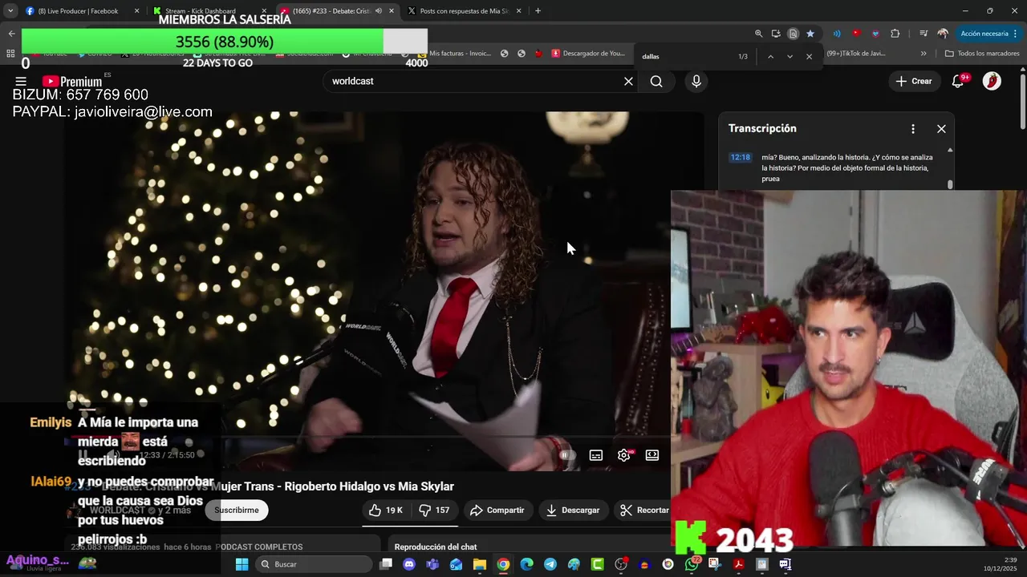Open the Chrome zoom magnifier icon

[x=758, y=34]
